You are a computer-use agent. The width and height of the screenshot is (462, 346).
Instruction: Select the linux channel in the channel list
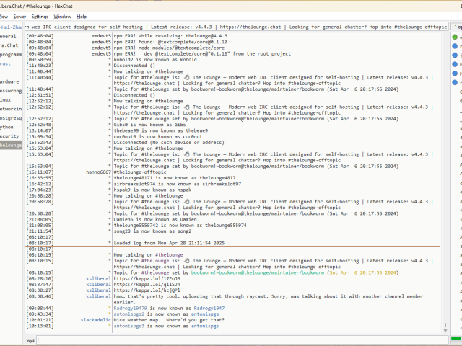6,99
